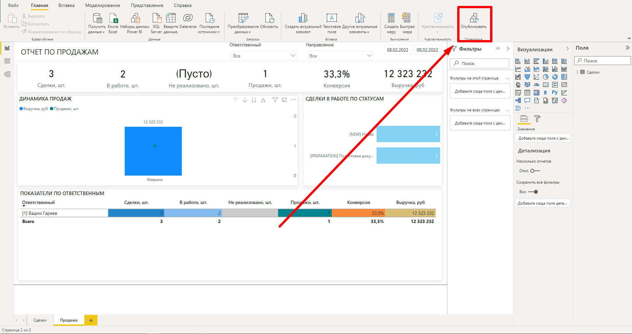This screenshot has width=632, height=334.
Task: Choose the pie chart visual icon
Action: (x=545, y=77)
